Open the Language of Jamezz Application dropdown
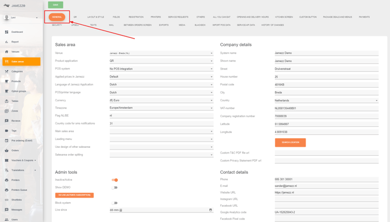Screen dimensions: 390x222 (x=162, y=84)
